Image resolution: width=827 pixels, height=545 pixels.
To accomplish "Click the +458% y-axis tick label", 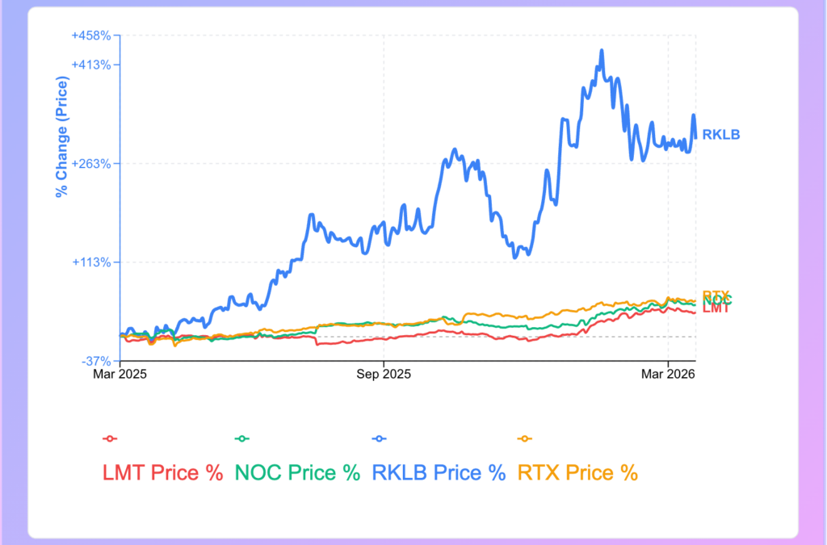I will click(x=96, y=36).
